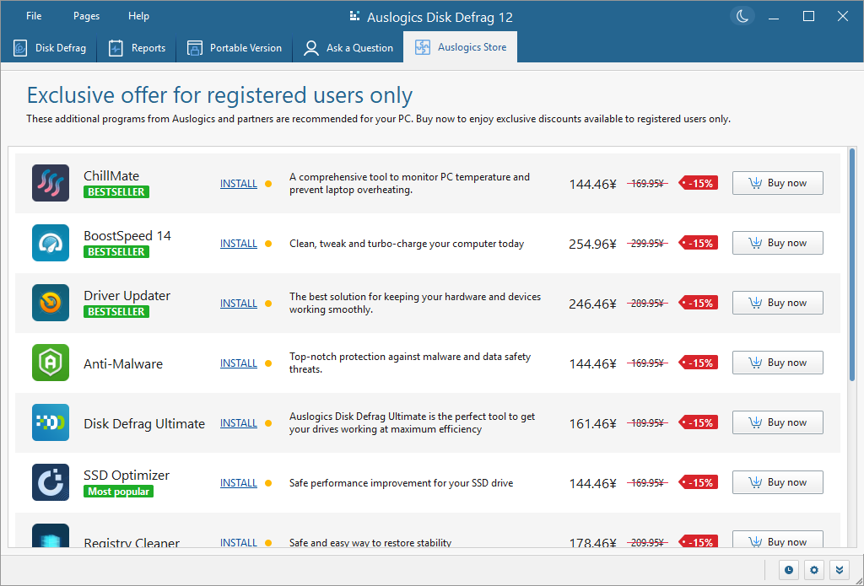Click the SSD Optimizer product name
The image size is (864, 586).
[x=127, y=476]
